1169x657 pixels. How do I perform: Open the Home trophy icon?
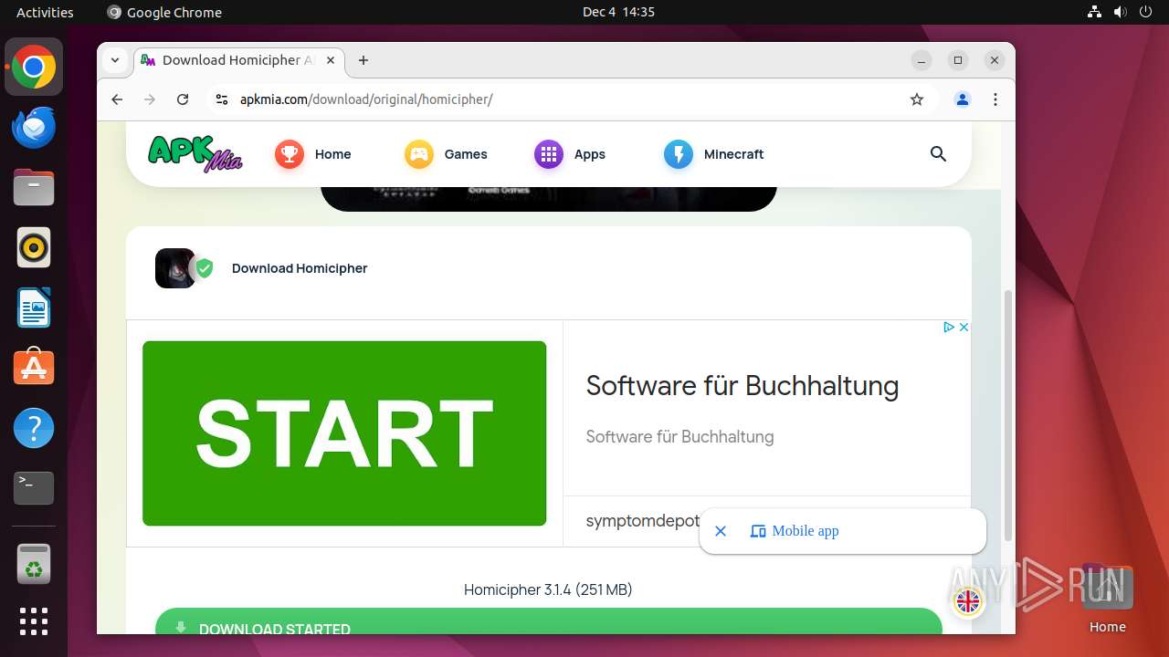click(x=290, y=154)
